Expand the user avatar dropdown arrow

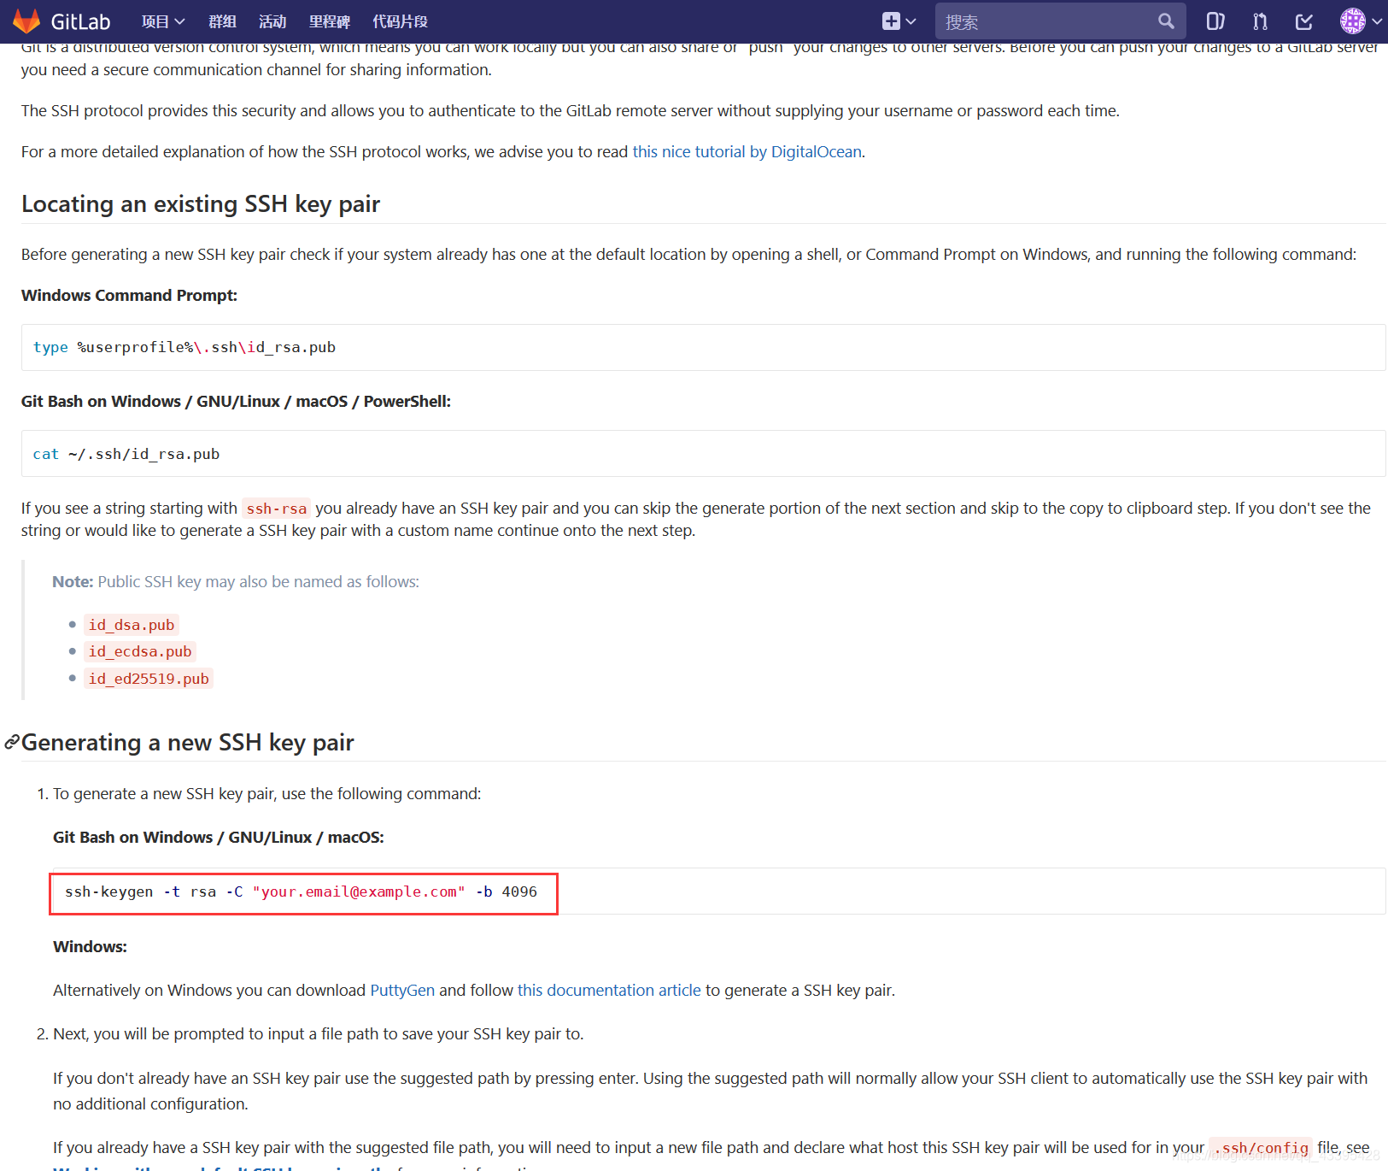click(x=1376, y=21)
